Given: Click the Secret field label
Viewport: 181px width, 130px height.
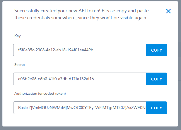Looking at the screenshot, I should pyautogui.click(x=19, y=65).
